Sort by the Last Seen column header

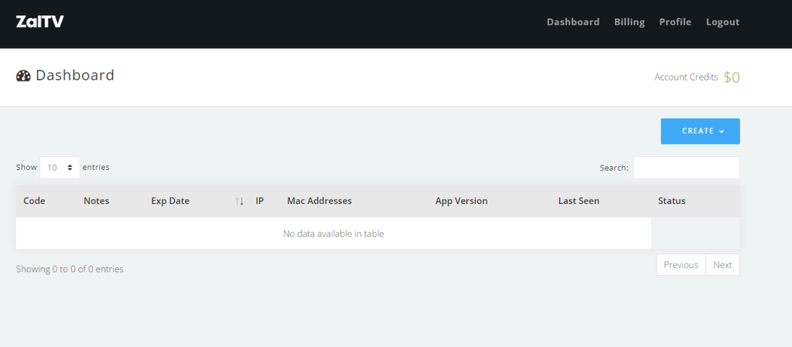click(579, 201)
